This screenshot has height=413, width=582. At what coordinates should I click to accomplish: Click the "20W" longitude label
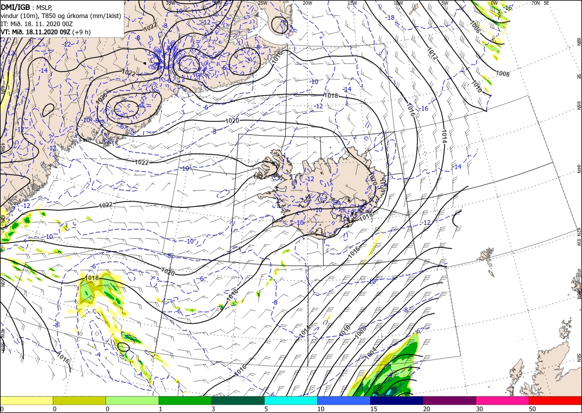coord(307,3)
